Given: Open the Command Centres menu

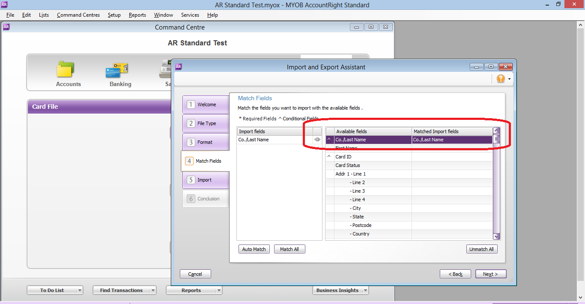Looking at the screenshot, I should coord(78,15).
